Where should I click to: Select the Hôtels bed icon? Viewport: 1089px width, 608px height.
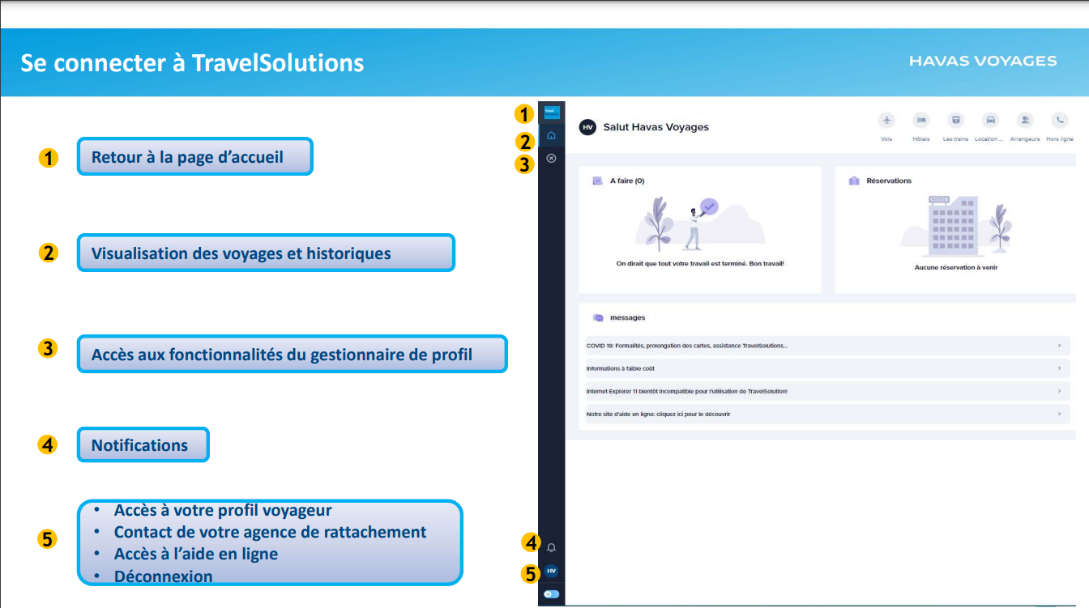click(921, 120)
